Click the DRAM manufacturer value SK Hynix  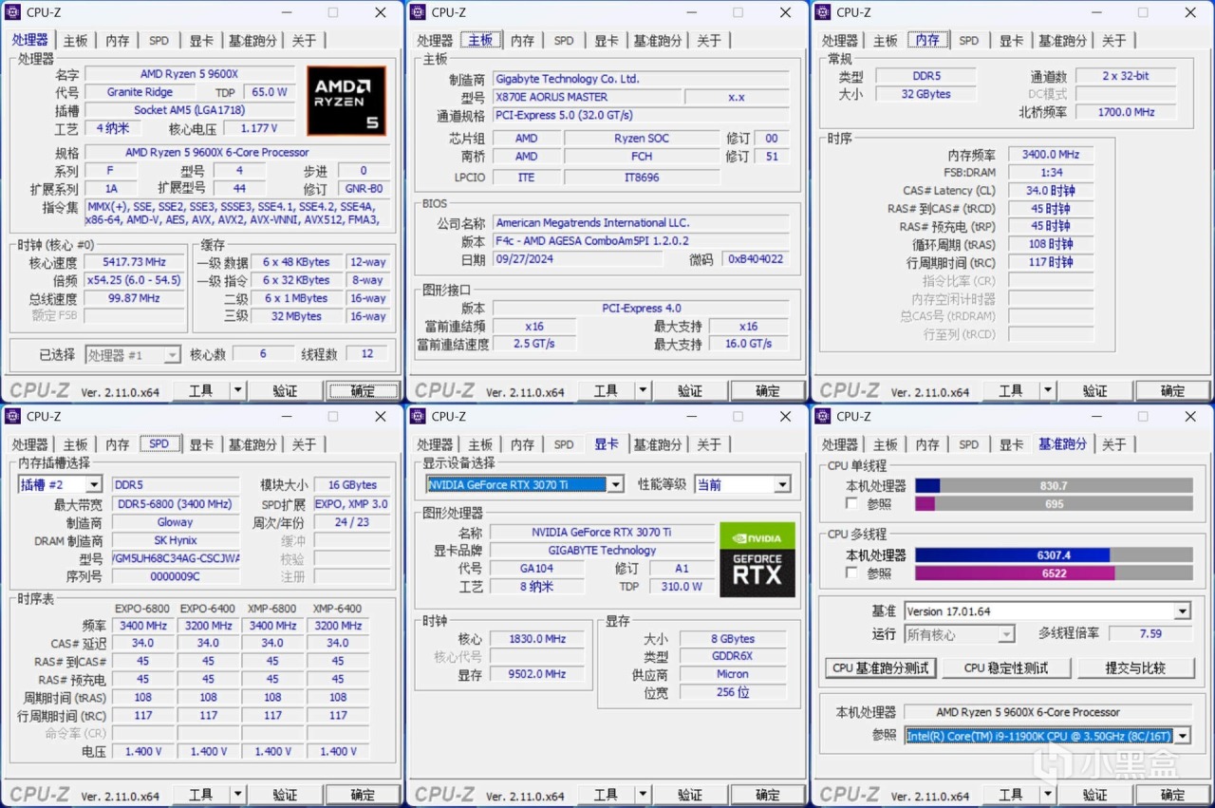coord(176,540)
